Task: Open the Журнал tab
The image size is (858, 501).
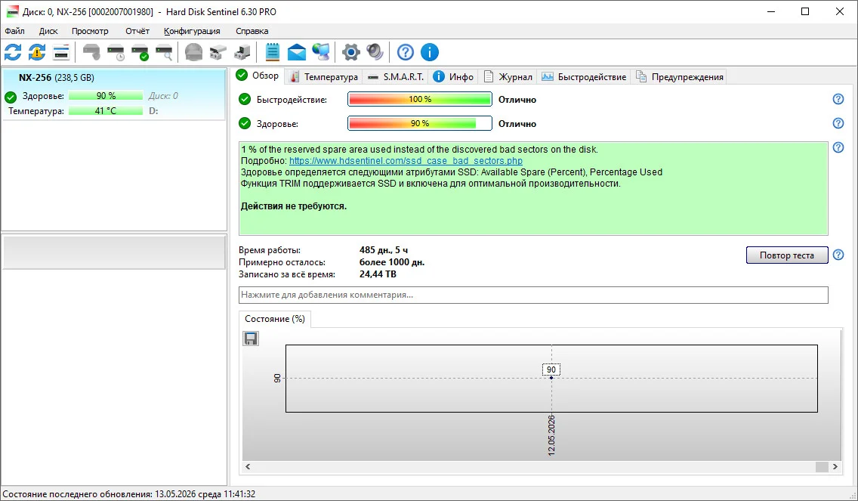Action: tap(508, 77)
